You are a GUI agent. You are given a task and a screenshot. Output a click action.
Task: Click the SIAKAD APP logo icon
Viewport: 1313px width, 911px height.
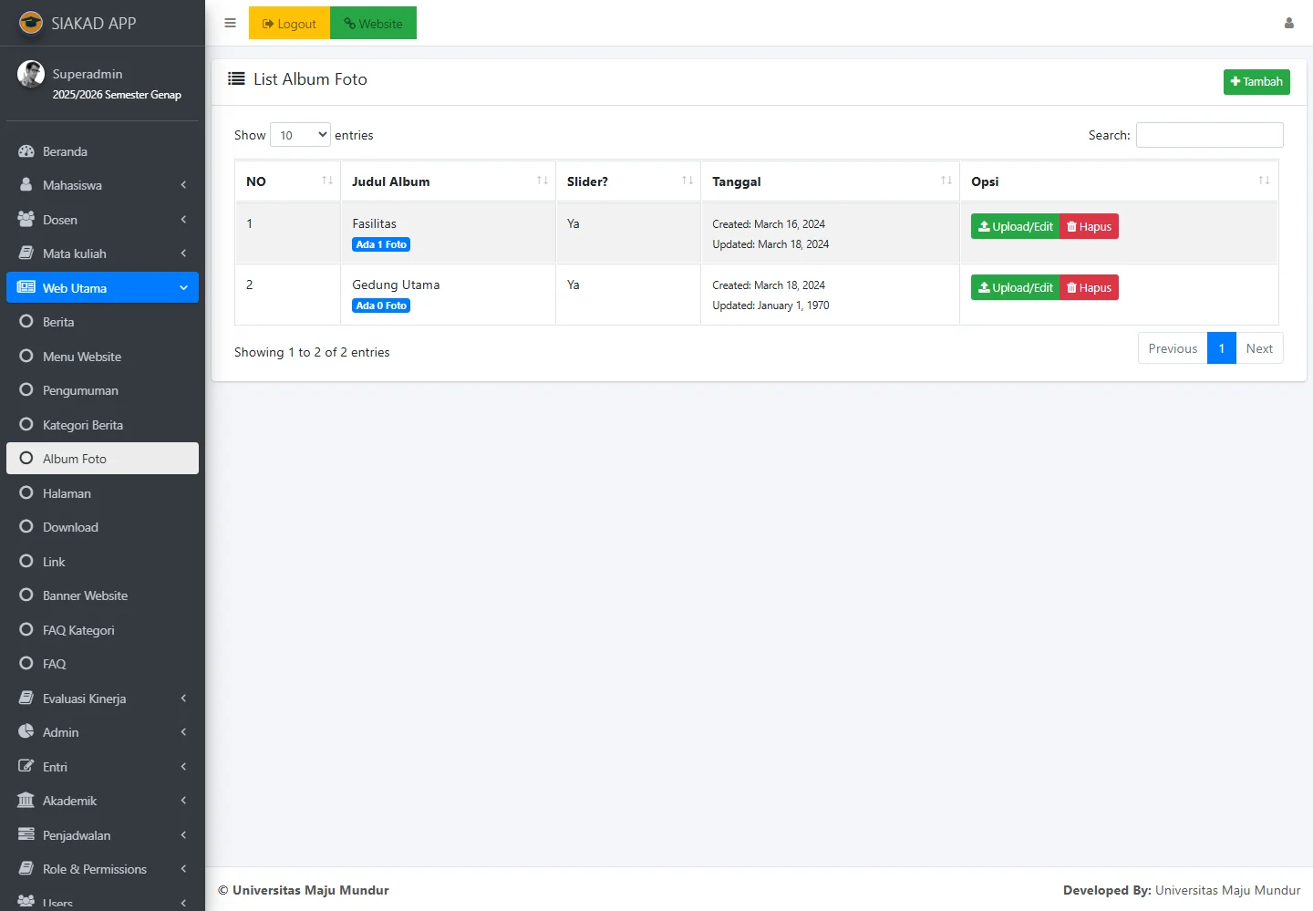[x=31, y=23]
